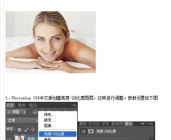The width and height of the screenshot is (171, 140).
Task: Switch to the 图层 (Layers) tab
Action: point(10,105)
